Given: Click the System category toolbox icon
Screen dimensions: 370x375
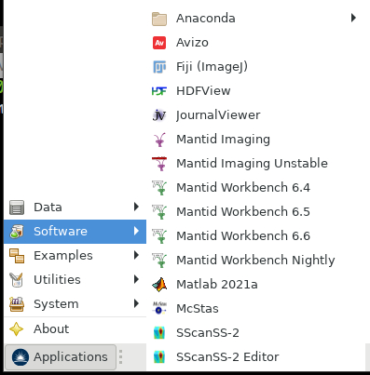Looking at the screenshot, I should click(17, 304).
